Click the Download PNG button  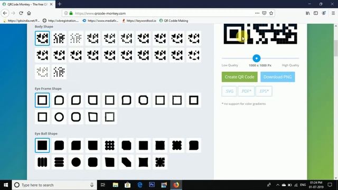tap(278, 77)
